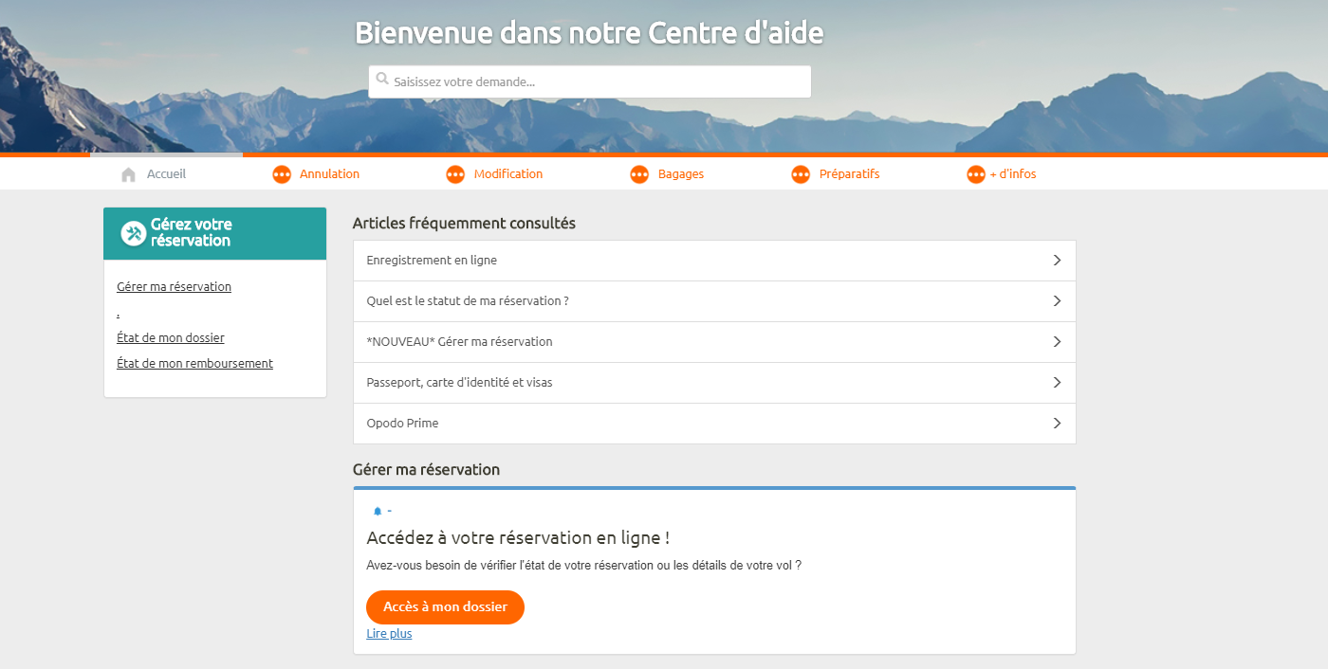Viewport: 1328px width, 669px height.
Task: Click the orange icon next to Modification
Action: coord(455,174)
